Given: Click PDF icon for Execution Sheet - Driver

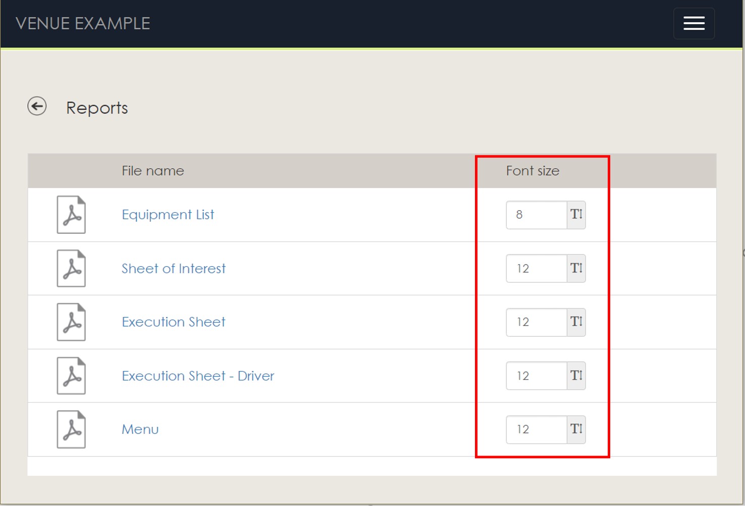Looking at the screenshot, I should coord(71,376).
